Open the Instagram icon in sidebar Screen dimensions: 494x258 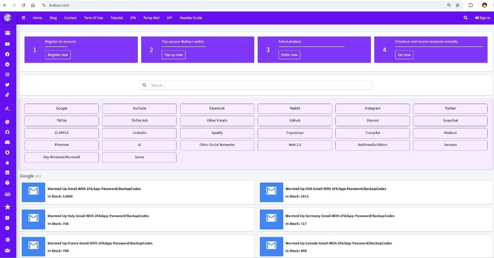tap(7, 74)
